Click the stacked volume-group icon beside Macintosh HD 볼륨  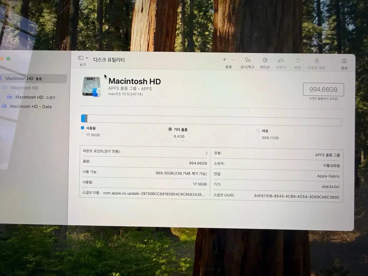[1, 78]
